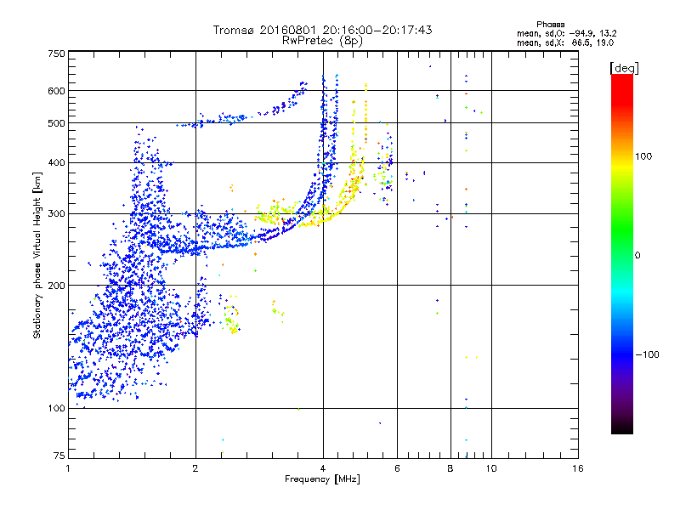Click the plot title 'Tromsø 20160801 20:16:00-20:17:43'

(322, 30)
